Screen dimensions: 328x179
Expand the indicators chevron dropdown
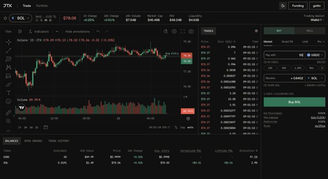pos(57,31)
